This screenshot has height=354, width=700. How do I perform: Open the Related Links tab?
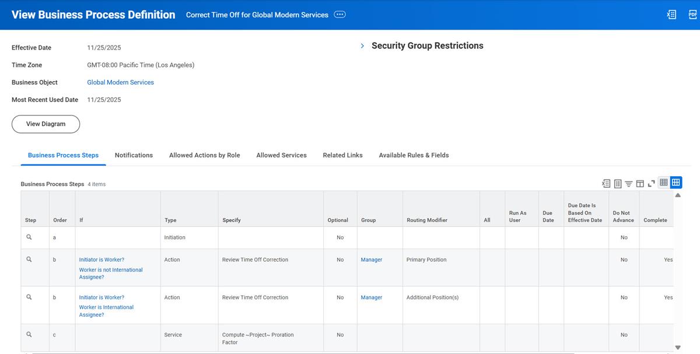point(342,155)
